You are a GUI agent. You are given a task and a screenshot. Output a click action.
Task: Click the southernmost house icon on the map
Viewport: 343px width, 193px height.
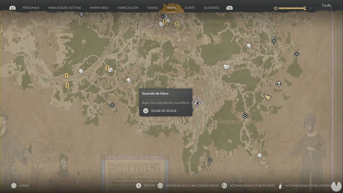tap(259, 155)
